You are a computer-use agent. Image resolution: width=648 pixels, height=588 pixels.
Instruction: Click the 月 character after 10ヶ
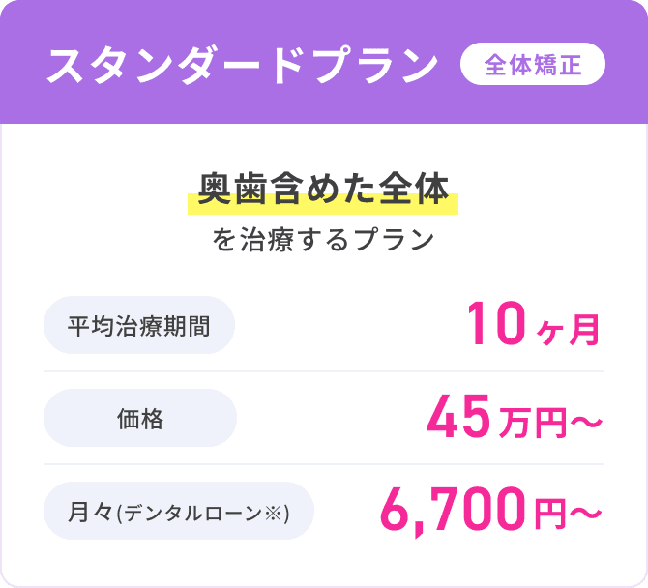click(x=585, y=330)
